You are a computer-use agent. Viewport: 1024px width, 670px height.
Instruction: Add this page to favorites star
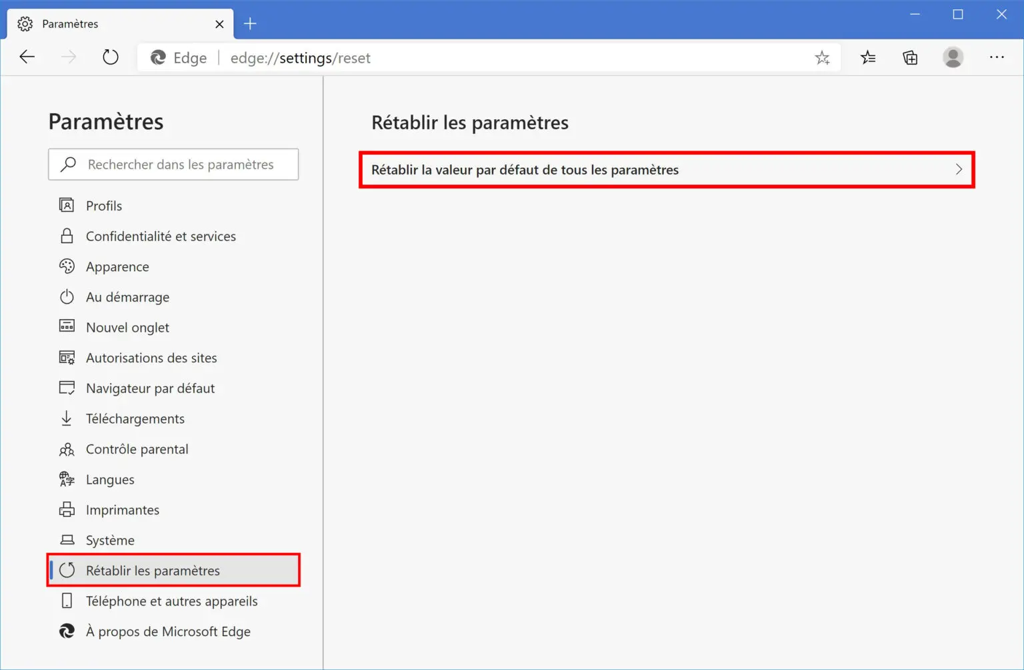pyautogui.click(x=822, y=58)
